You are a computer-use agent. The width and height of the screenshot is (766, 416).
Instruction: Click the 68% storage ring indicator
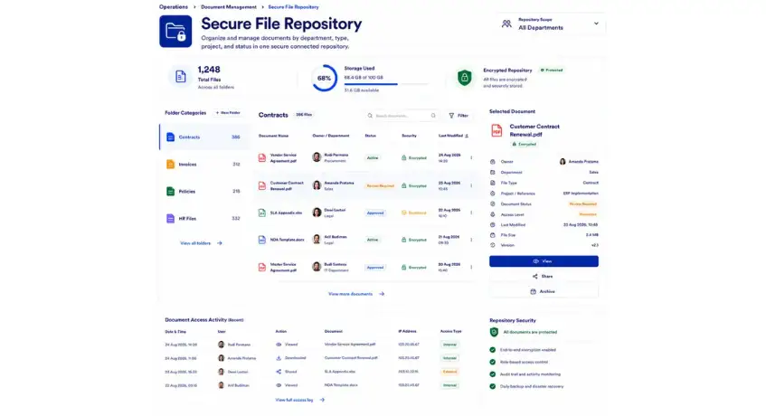click(x=325, y=78)
